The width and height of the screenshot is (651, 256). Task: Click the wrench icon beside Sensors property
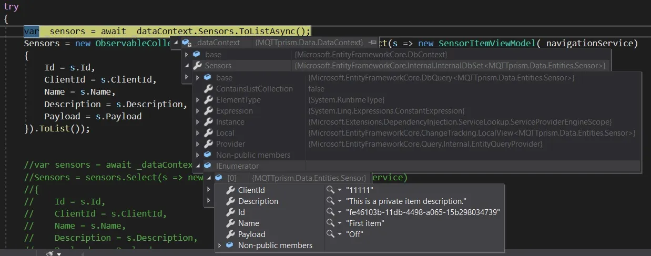tap(197, 66)
